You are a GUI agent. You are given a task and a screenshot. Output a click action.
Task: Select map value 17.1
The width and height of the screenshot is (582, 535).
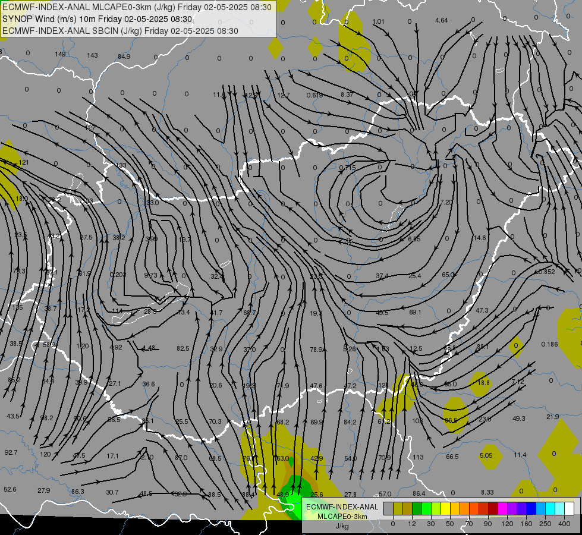click(x=112, y=456)
